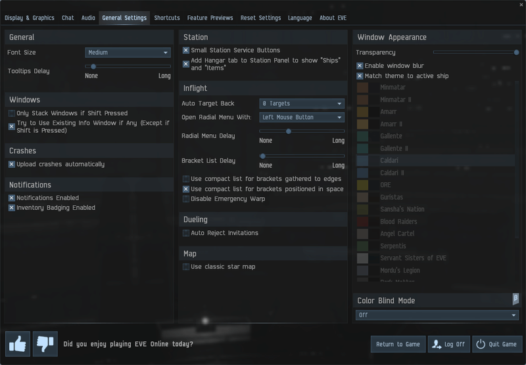Image resolution: width=526 pixels, height=365 pixels.
Task: Select the Gallente II color theme
Action: coord(435,148)
